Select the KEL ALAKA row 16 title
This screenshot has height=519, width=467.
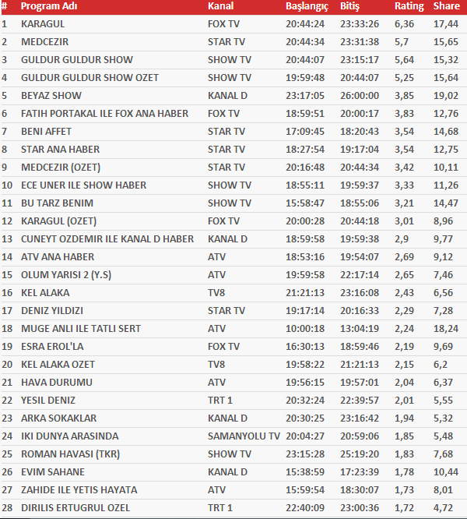tap(45, 292)
